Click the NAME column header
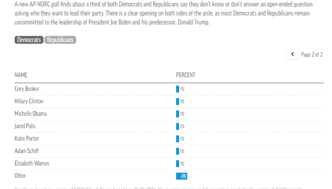 [21, 75]
